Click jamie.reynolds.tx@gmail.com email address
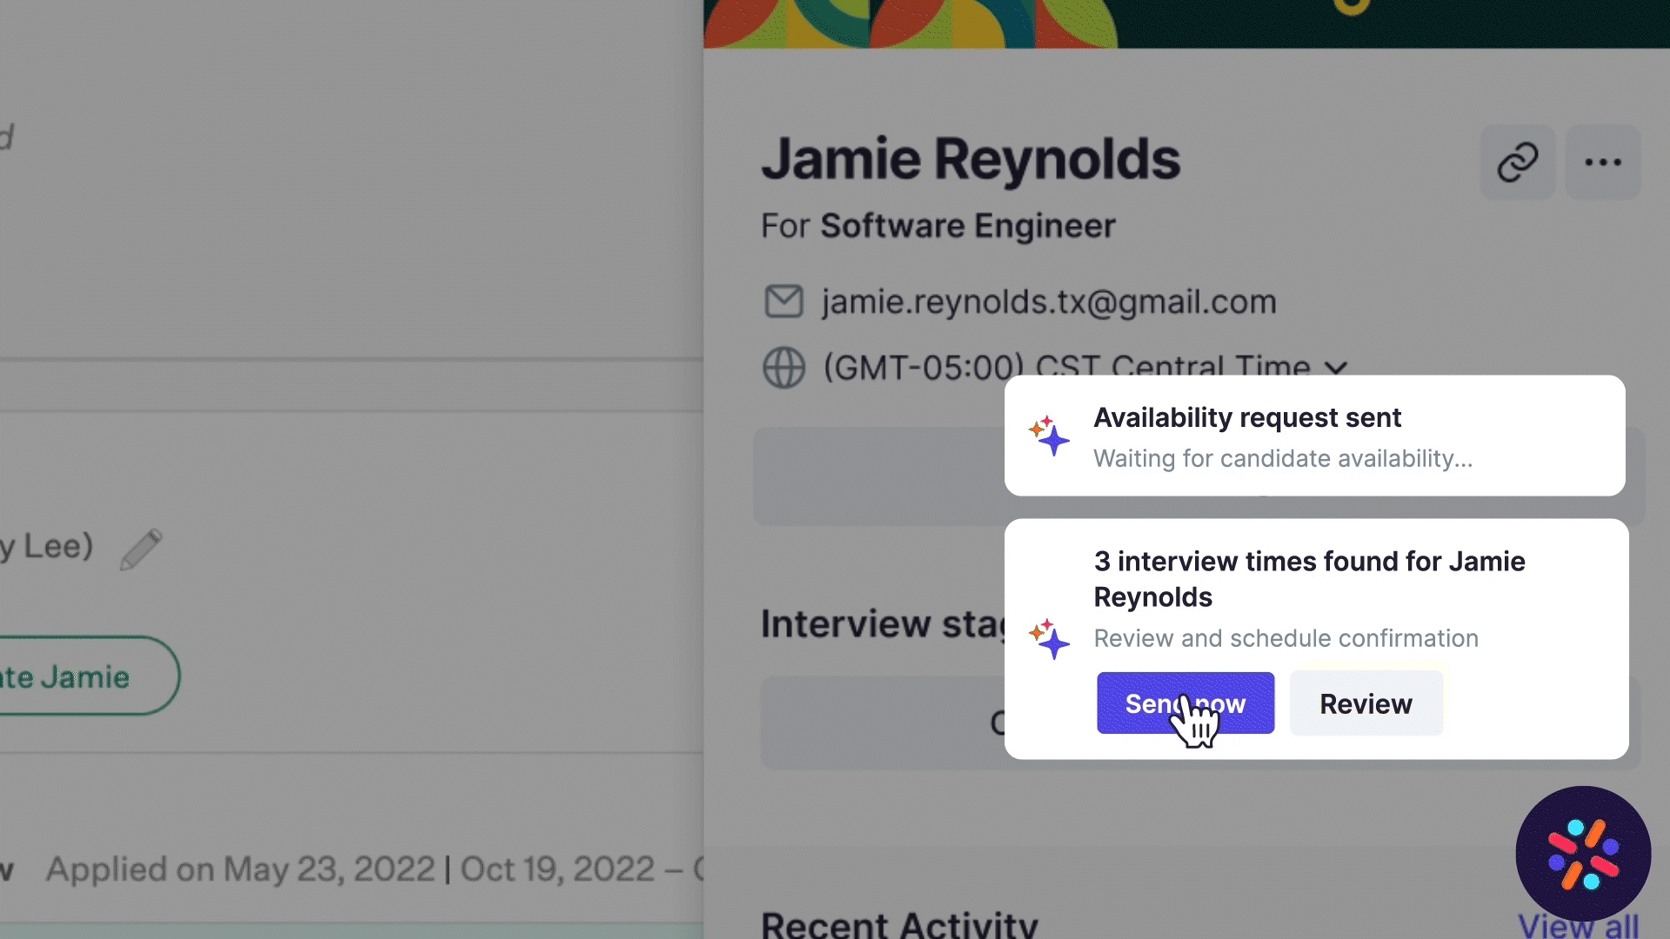 pyautogui.click(x=1049, y=302)
